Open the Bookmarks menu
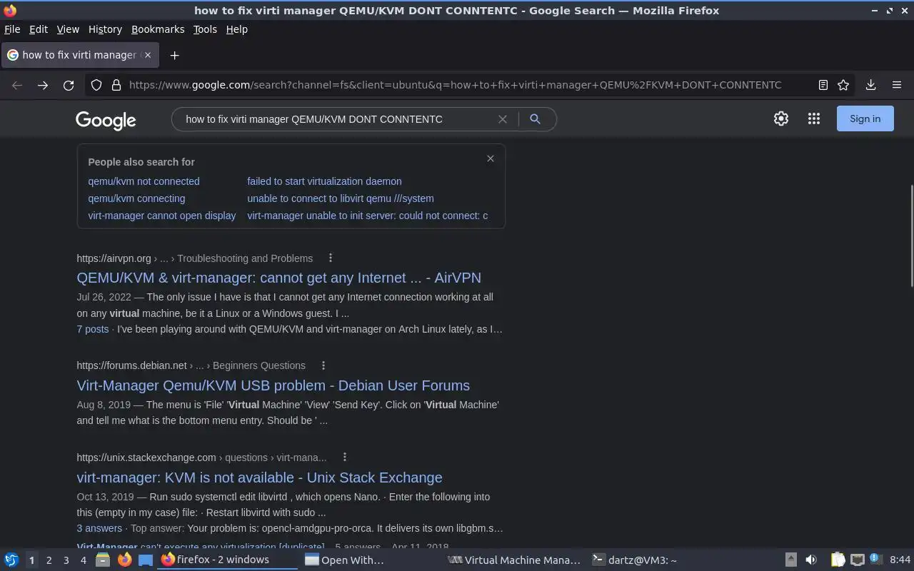The image size is (914, 571). [158, 29]
